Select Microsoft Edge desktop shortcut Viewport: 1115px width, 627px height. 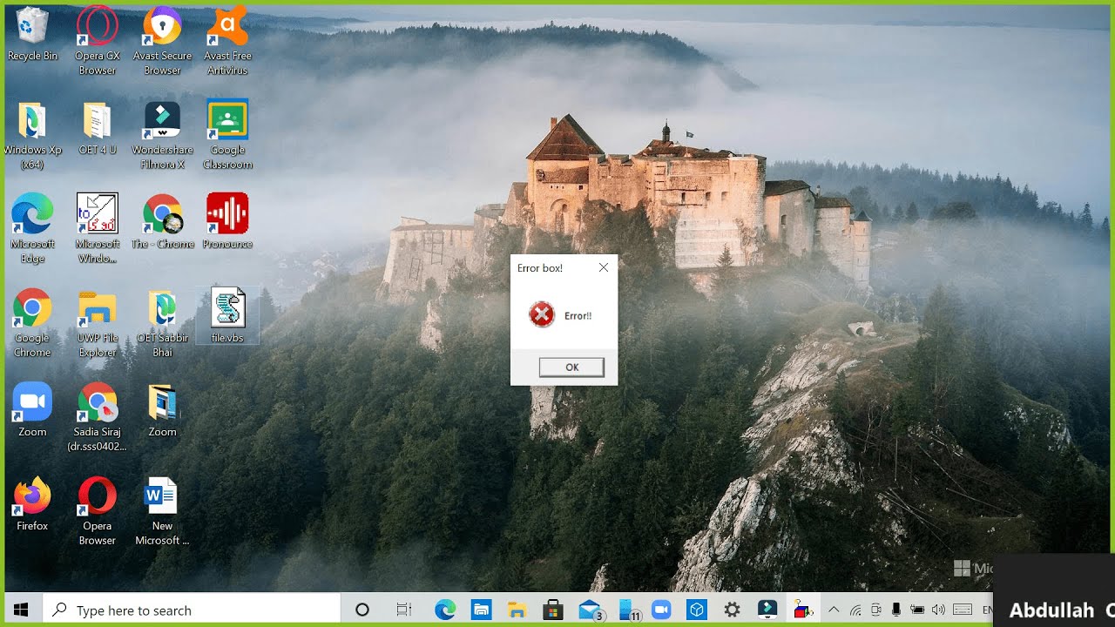click(x=32, y=229)
